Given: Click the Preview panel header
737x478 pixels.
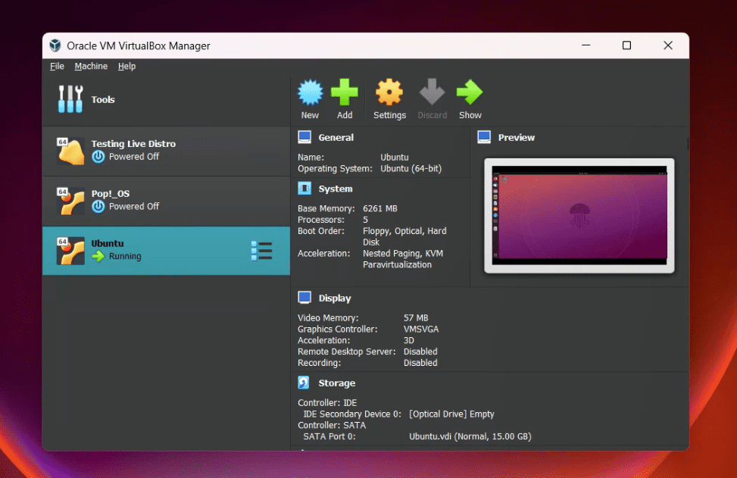Looking at the screenshot, I should [516, 138].
